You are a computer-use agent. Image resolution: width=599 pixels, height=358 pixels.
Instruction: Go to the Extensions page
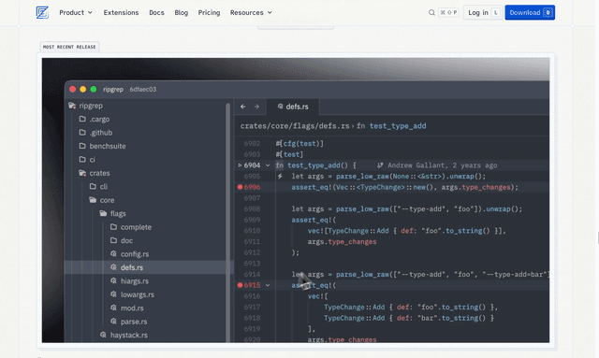click(x=121, y=12)
